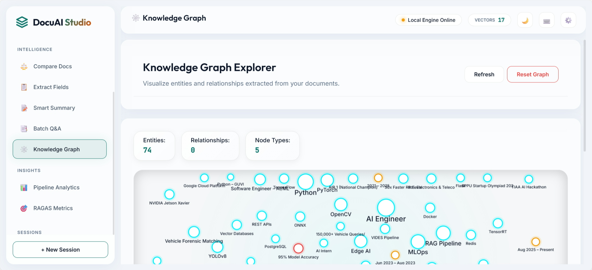This screenshot has height=270, width=592.
Task: Select the PyTorch graph node
Action: pyautogui.click(x=327, y=180)
